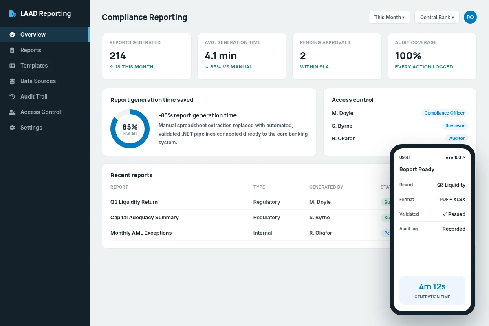Click the Access Control user-lock icon
Screen dimensions: 489x326
pos(12,112)
